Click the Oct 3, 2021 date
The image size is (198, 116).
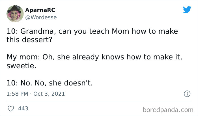[x=49, y=94]
